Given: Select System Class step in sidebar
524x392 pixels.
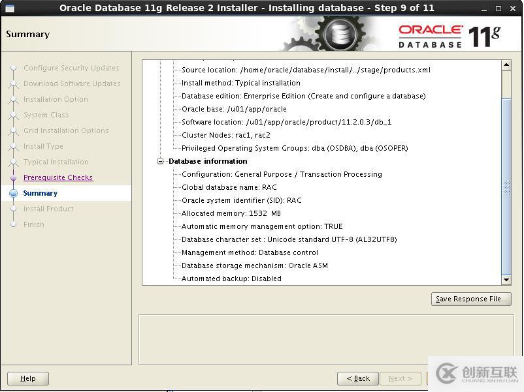Looking at the screenshot, I should pyautogui.click(x=46, y=115).
